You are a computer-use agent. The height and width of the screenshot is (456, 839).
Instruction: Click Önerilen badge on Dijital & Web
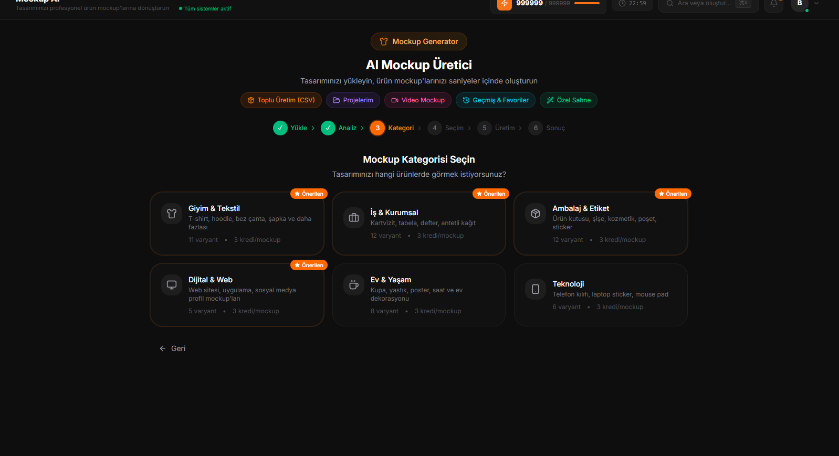click(x=309, y=265)
